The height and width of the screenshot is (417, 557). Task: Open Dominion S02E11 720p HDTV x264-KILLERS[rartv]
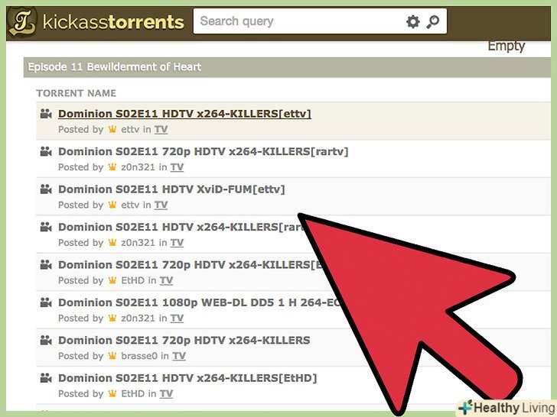(204, 152)
